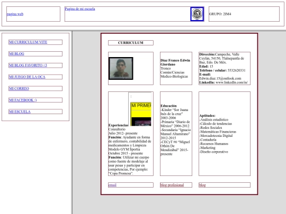Select the 'Dirección:' label text

click(x=207, y=54)
